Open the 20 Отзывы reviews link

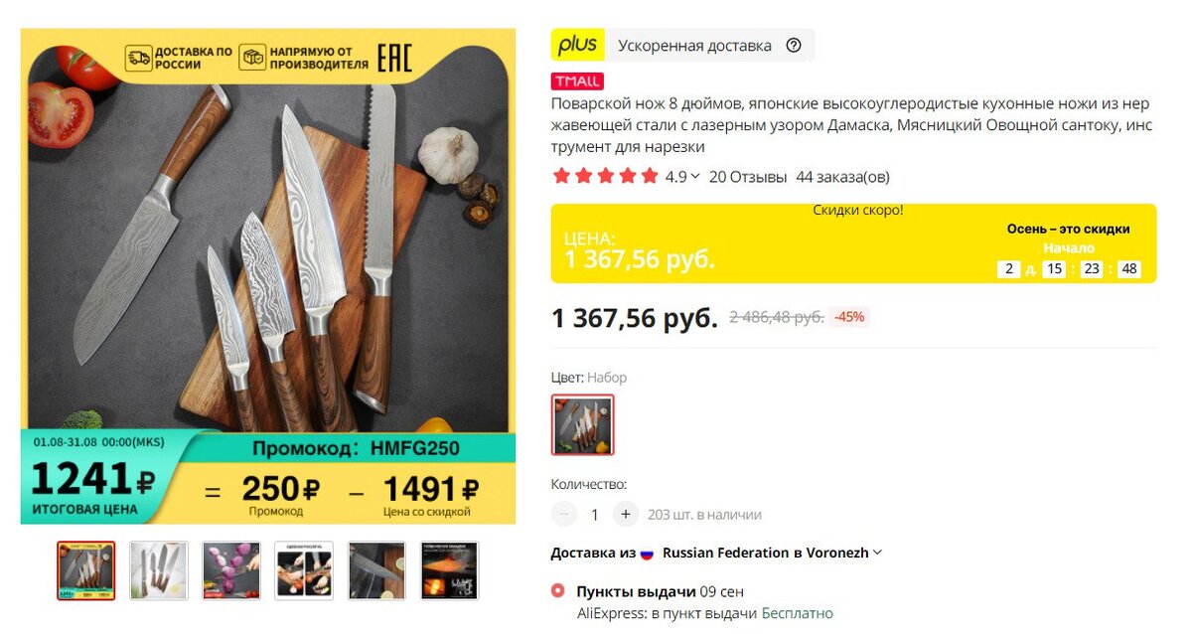[748, 177]
